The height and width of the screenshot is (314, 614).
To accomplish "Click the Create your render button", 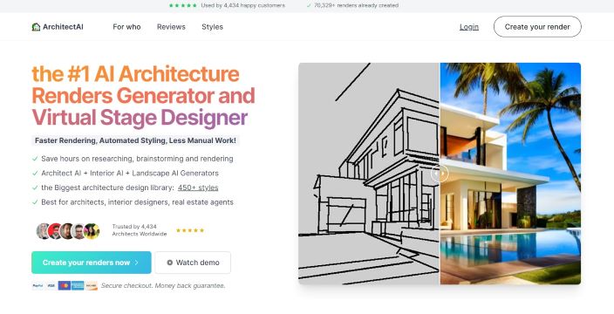I will tap(537, 27).
